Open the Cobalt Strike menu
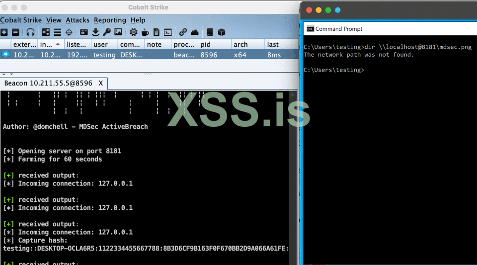Screen dimensions: 477x265 coord(21,20)
